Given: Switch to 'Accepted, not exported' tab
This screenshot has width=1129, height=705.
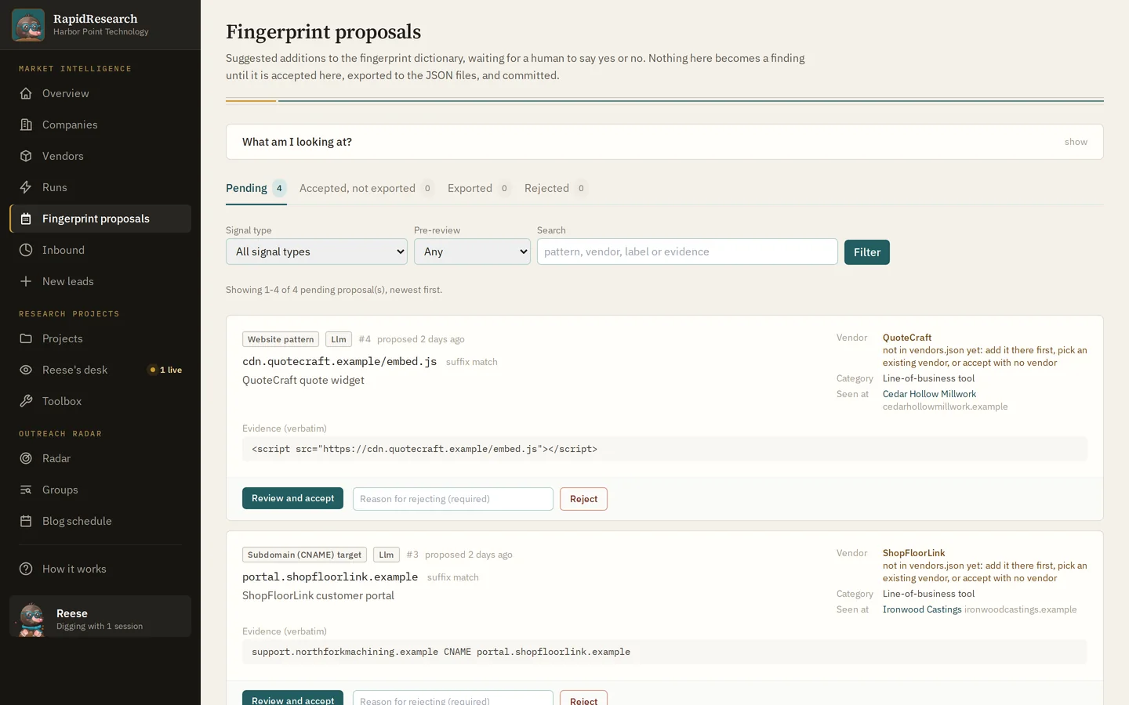Looking at the screenshot, I should (x=366, y=188).
